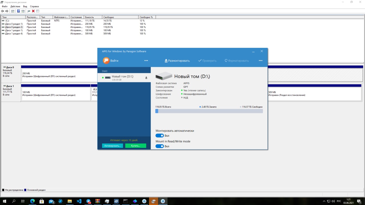Image resolution: width=365 pixels, height=205 pixels.
Task: Click Форматировать in Paragon toolbar
Action: 237,61
